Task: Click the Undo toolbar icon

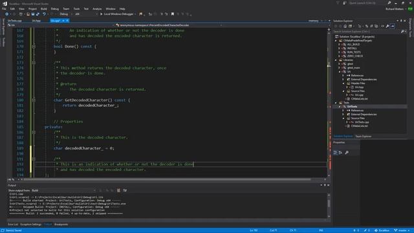Action: [x=44, y=14]
